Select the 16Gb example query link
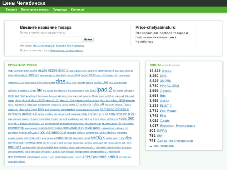Image resolution: width=227 pixels, height=170 pixels. [x=36, y=46]
